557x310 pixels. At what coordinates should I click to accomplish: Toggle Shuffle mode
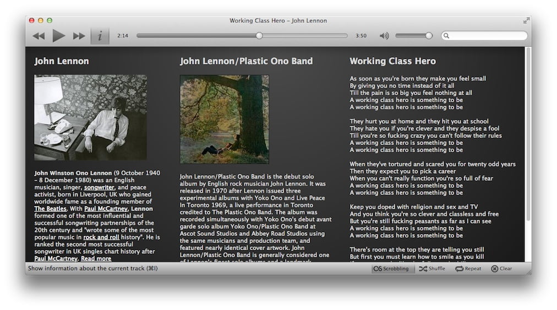coord(432,268)
